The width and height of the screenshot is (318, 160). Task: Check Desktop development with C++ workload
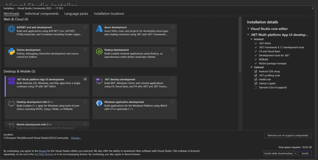(85, 101)
